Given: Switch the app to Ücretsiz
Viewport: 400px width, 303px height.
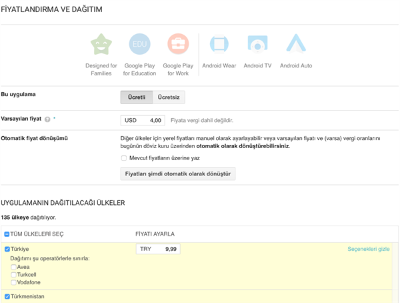Looking at the screenshot, I should (x=169, y=97).
